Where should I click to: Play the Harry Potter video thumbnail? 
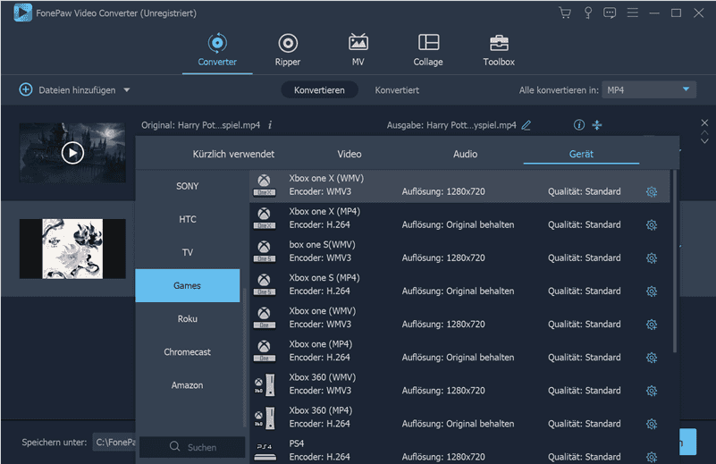pos(72,153)
